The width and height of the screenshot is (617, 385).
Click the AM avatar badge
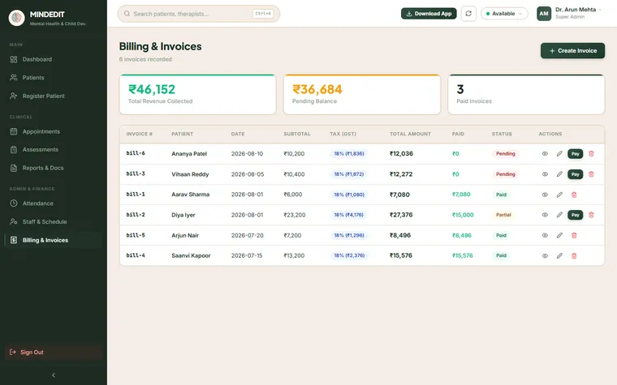pos(544,13)
